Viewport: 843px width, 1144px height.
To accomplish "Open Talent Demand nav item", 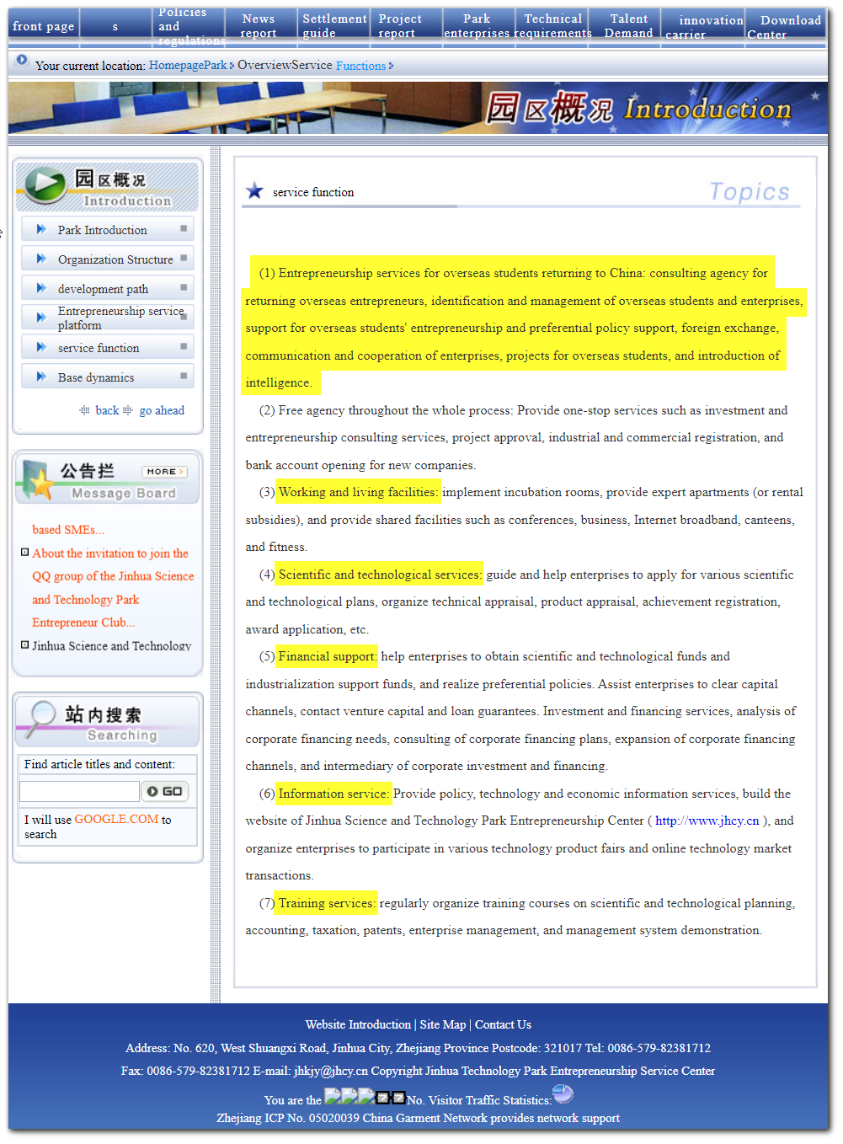I will (628, 26).
